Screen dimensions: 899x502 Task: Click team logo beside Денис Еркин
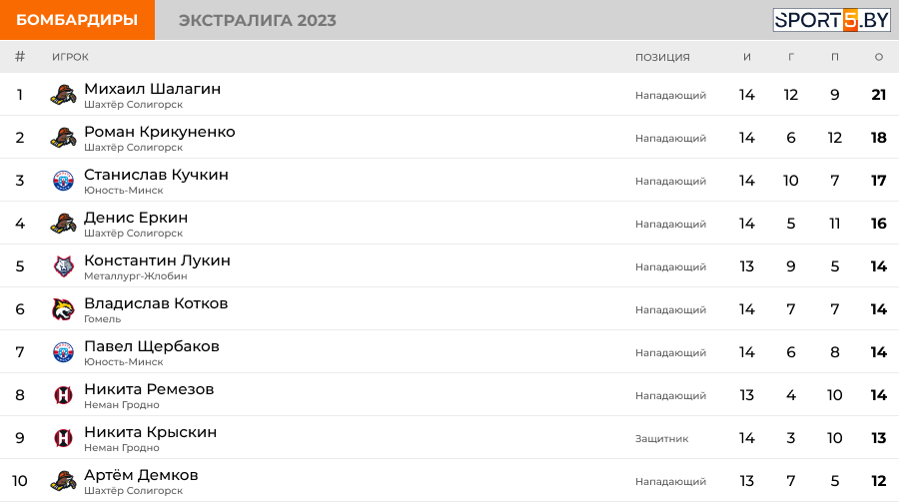63,224
